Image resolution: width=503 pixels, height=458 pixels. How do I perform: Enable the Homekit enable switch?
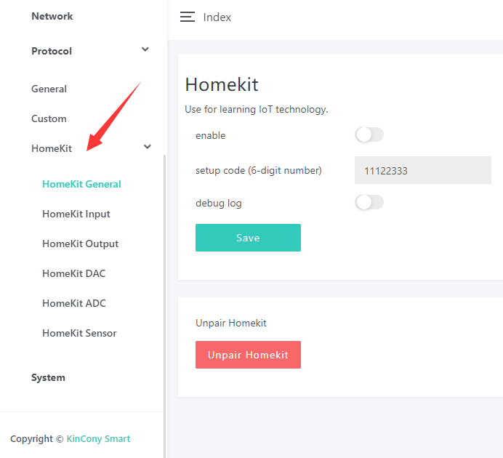tap(369, 135)
